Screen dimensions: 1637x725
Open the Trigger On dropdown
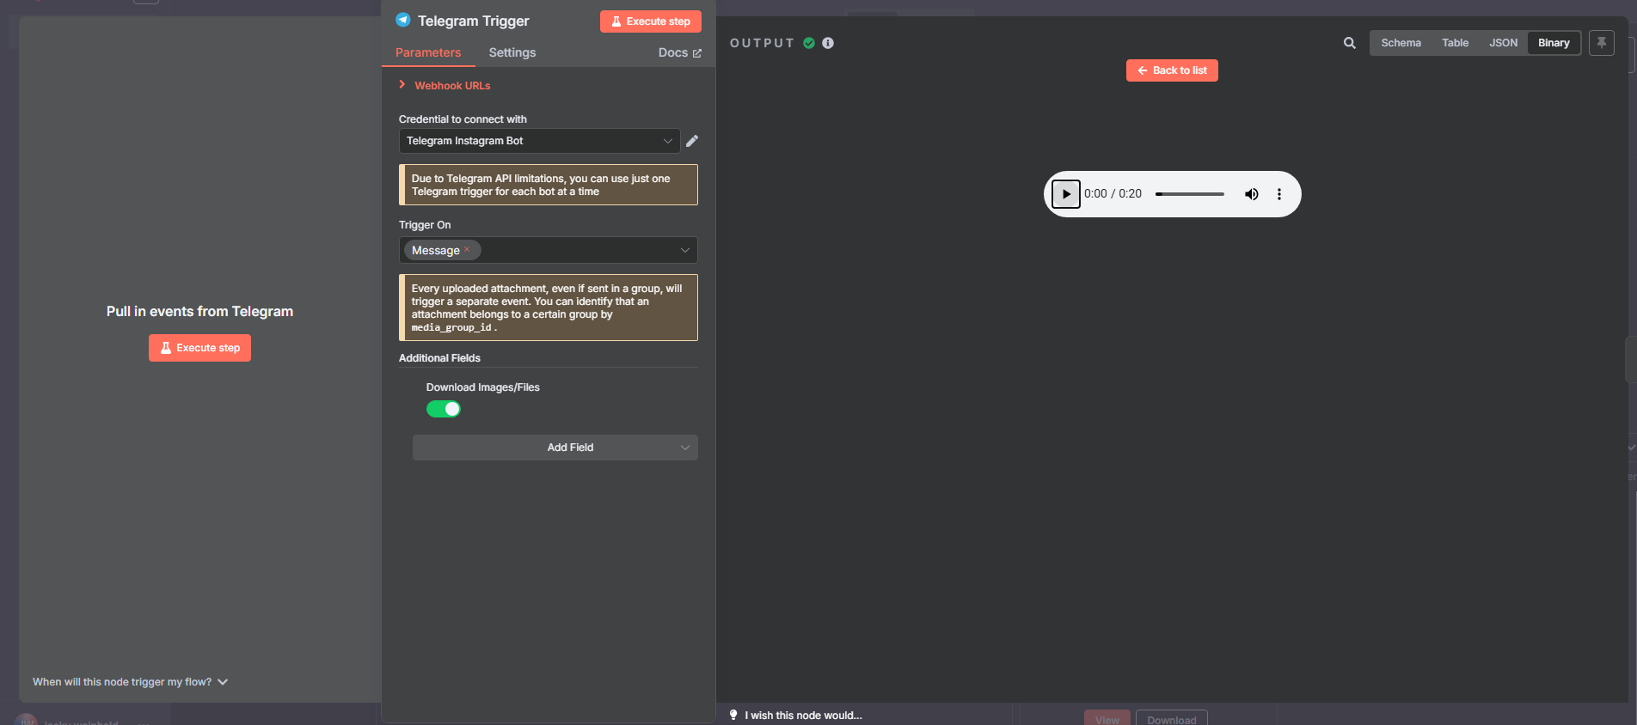click(549, 250)
